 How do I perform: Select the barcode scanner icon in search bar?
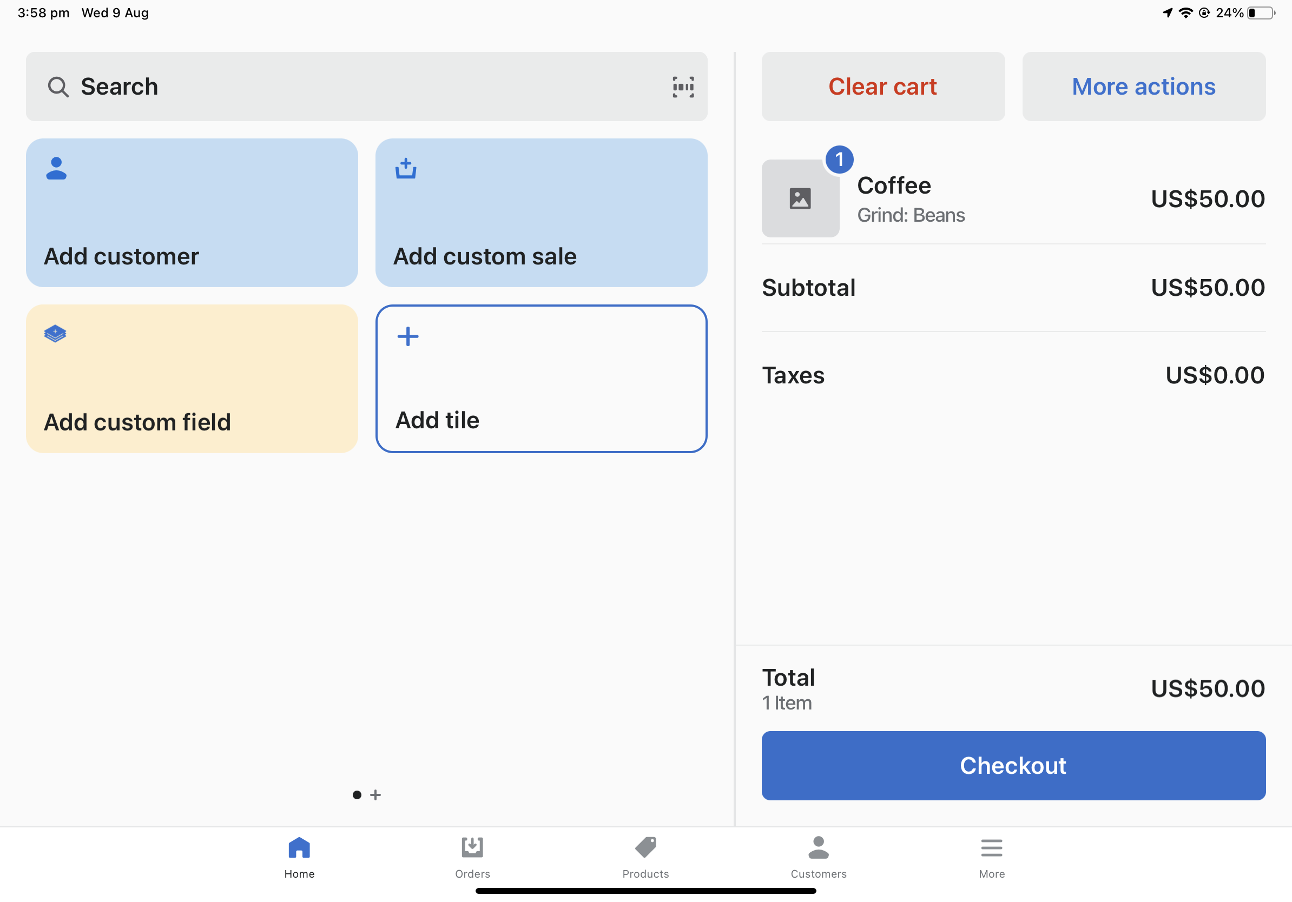[x=682, y=87]
